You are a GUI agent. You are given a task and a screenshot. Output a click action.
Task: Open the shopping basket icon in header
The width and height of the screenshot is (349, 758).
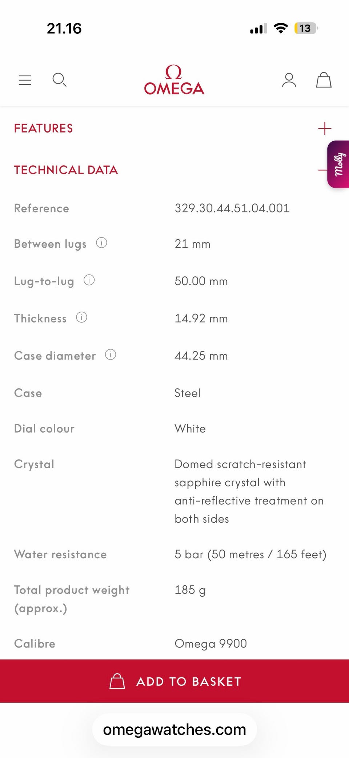pyautogui.click(x=324, y=80)
